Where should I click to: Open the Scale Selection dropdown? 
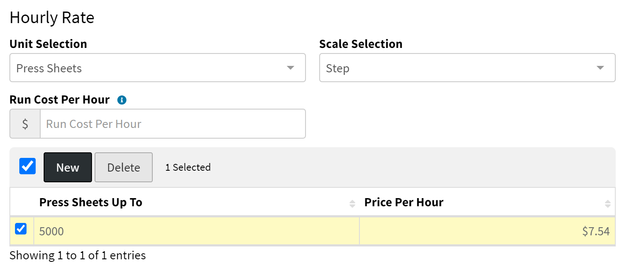(x=467, y=68)
